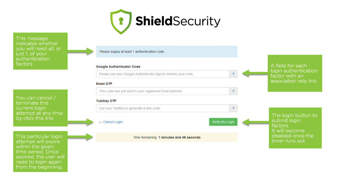Viewport: 340px width, 191px height.
Task: Open help for Google Authenticator Code field
Action: click(233, 74)
